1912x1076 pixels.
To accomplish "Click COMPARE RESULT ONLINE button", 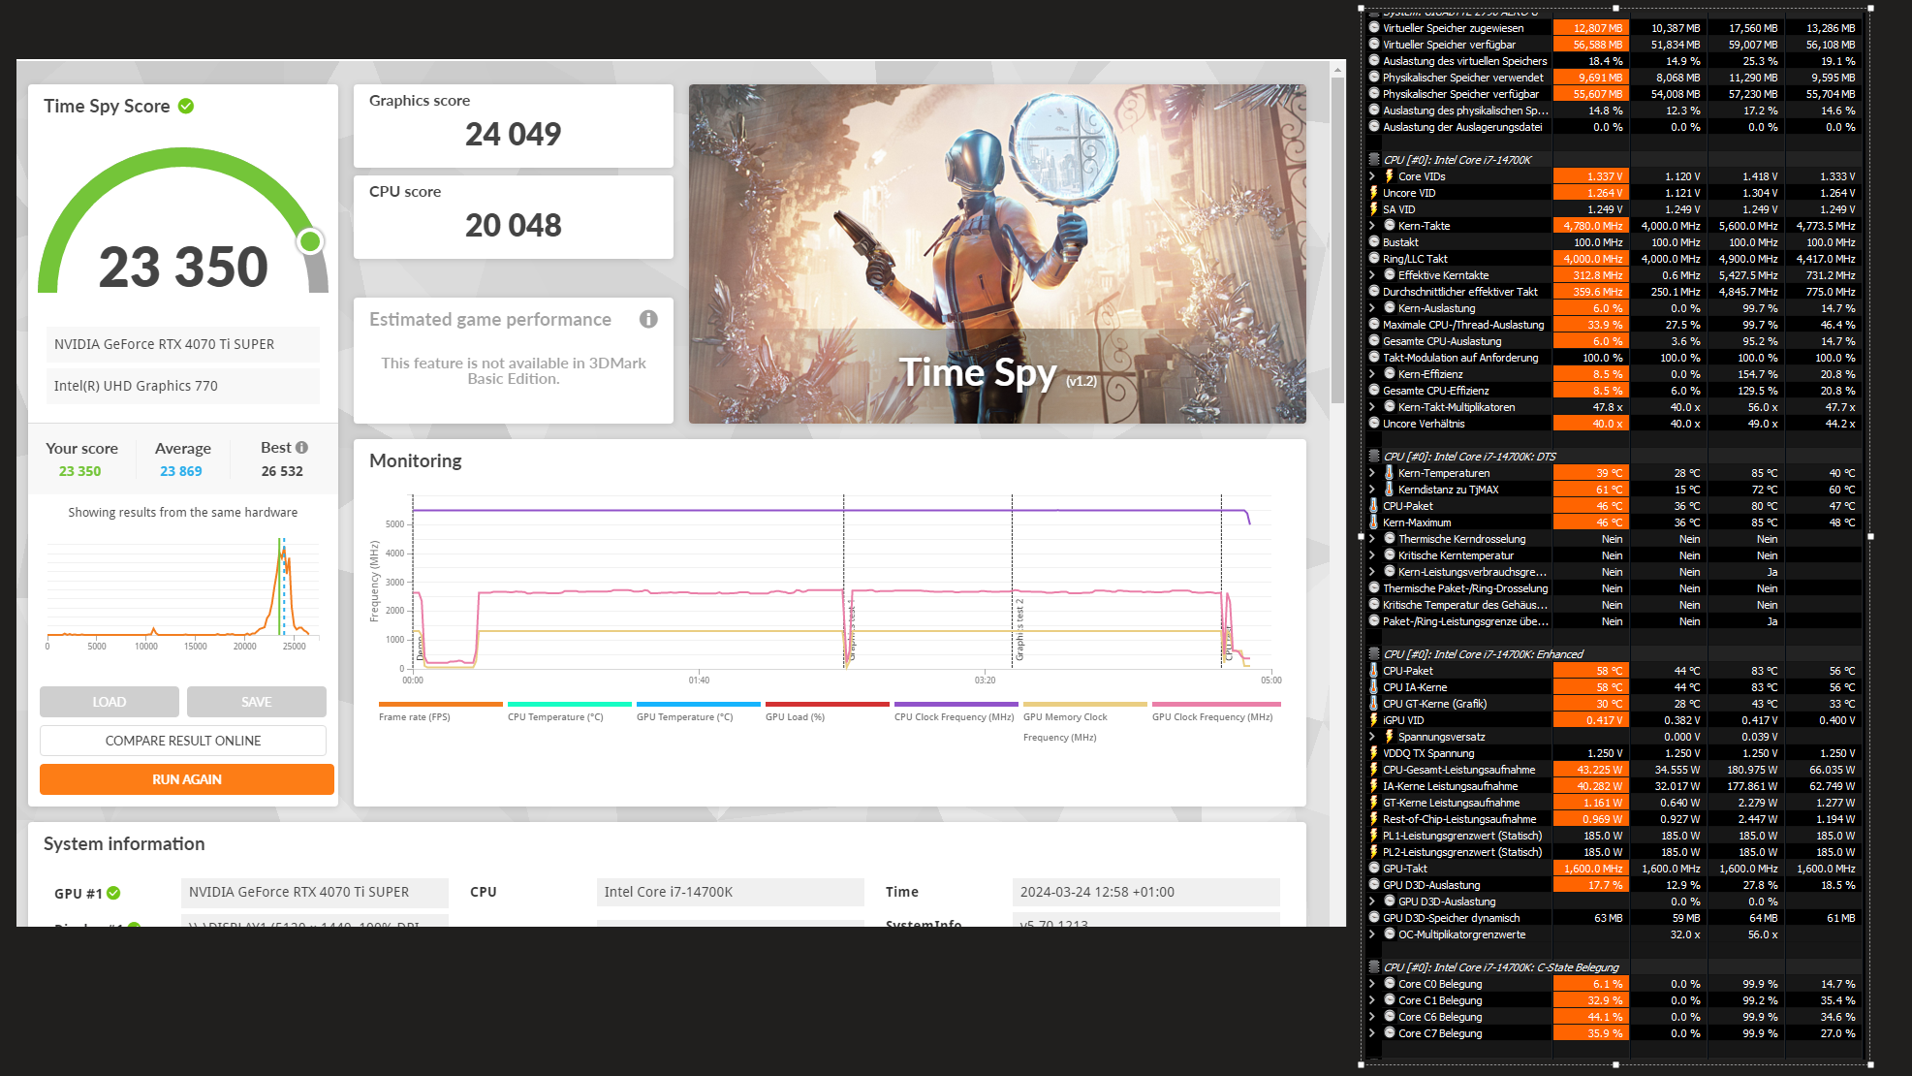I will click(182, 741).
